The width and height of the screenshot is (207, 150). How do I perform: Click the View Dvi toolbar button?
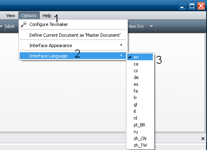(136, 26)
